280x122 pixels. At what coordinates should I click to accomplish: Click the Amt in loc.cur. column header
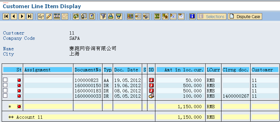180,70
